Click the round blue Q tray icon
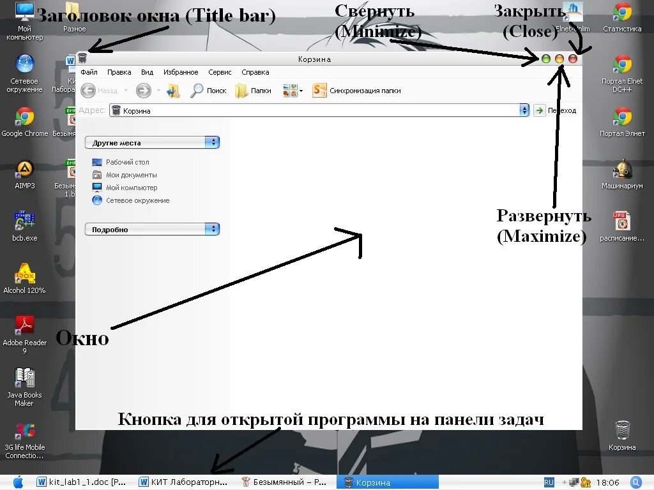Image resolution: width=654 pixels, height=490 pixels. [x=635, y=482]
